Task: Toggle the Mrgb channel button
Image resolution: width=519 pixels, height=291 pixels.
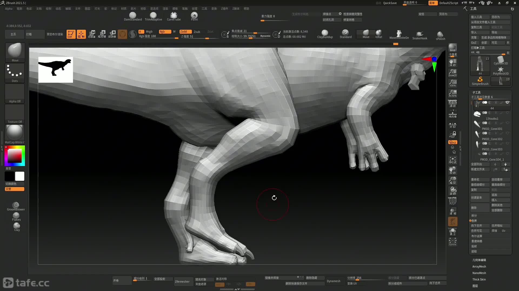Action: click(149, 32)
